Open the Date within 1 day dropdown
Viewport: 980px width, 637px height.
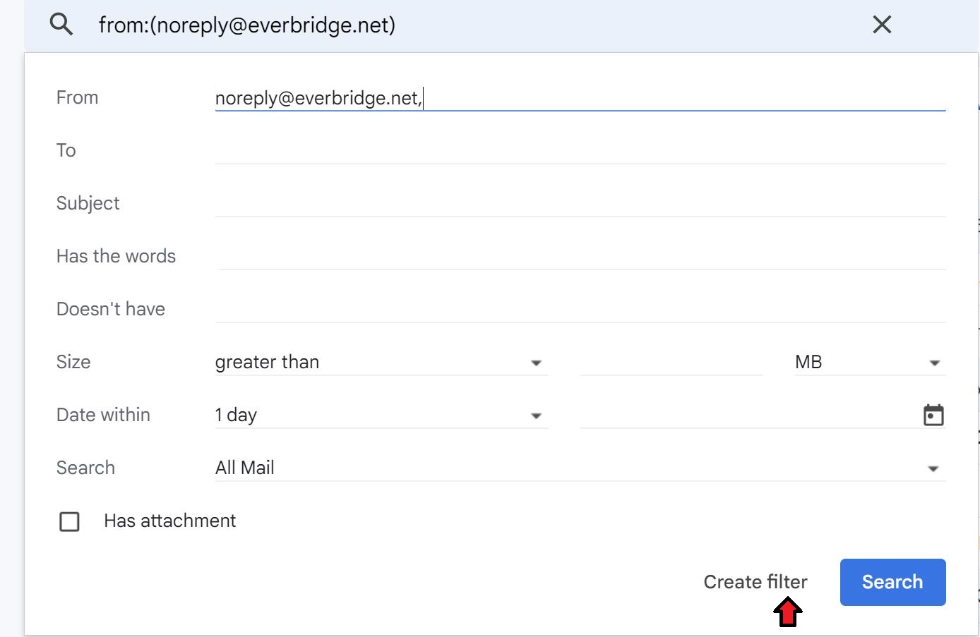381,415
